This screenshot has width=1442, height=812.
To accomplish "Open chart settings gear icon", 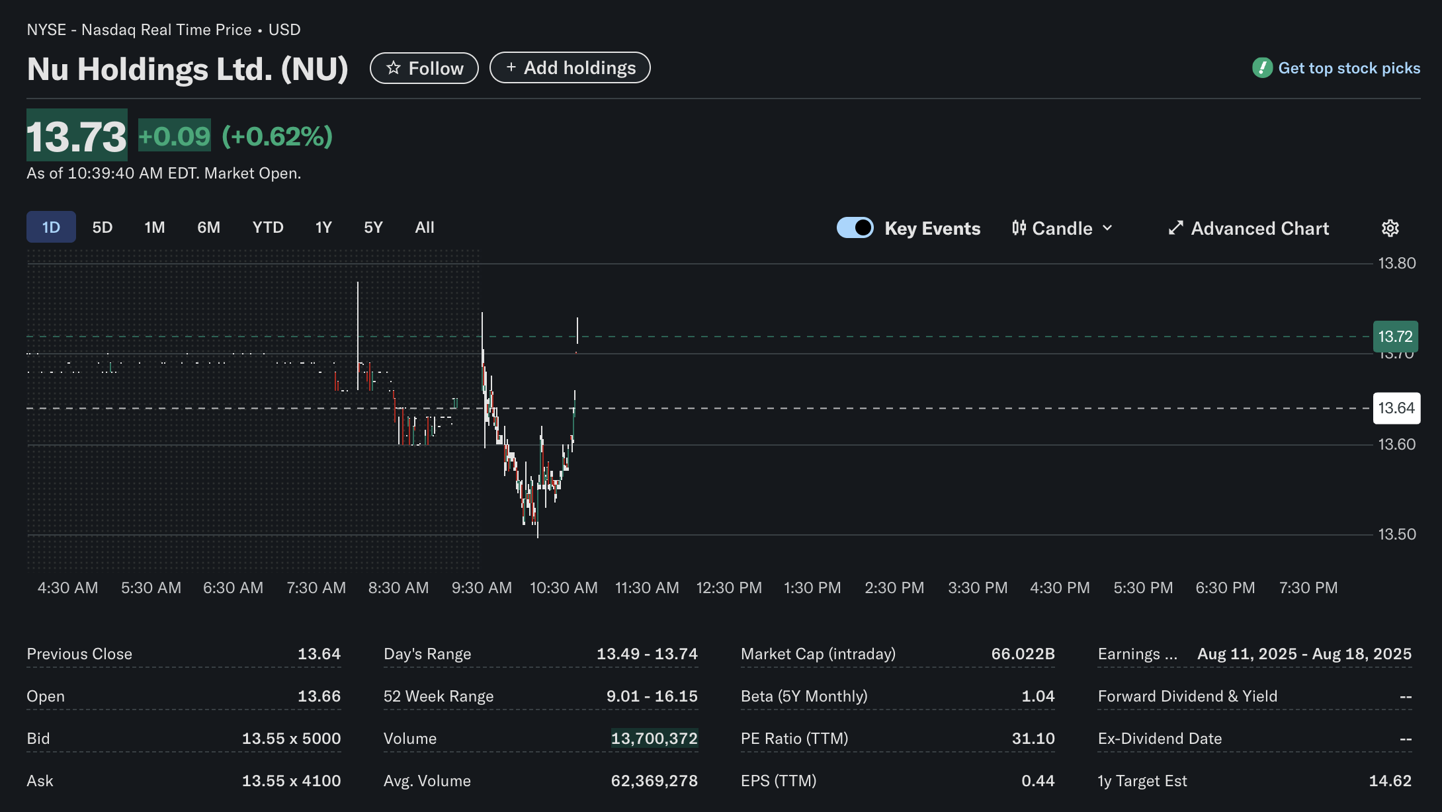I will pos(1390,228).
